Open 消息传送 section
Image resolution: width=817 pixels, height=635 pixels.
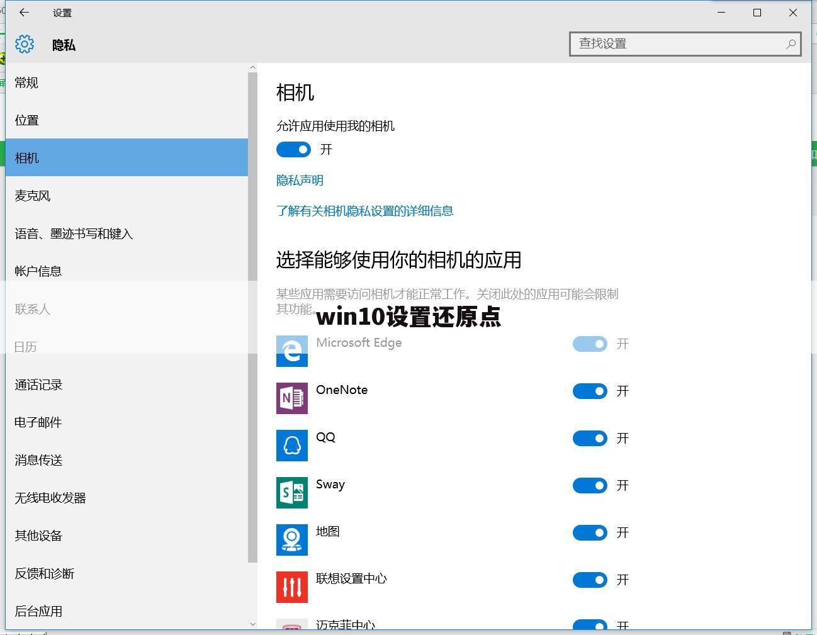(127, 460)
